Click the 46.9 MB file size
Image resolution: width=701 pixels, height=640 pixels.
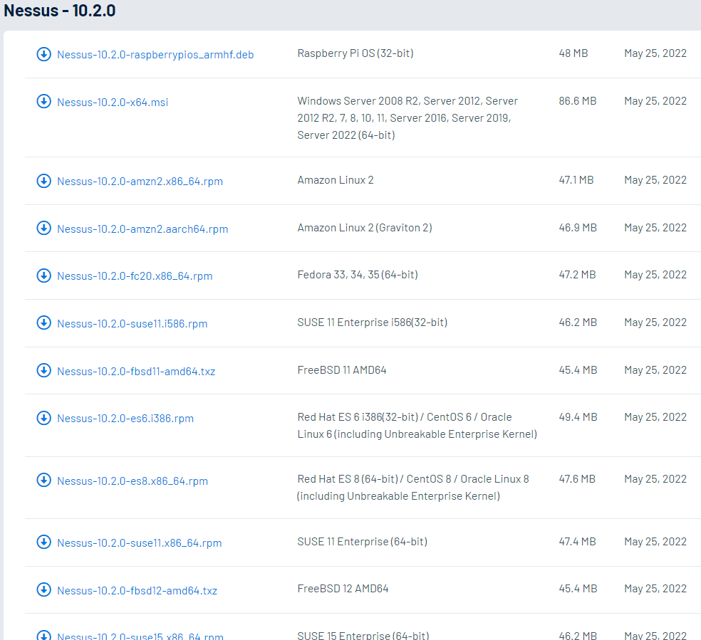pos(578,228)
